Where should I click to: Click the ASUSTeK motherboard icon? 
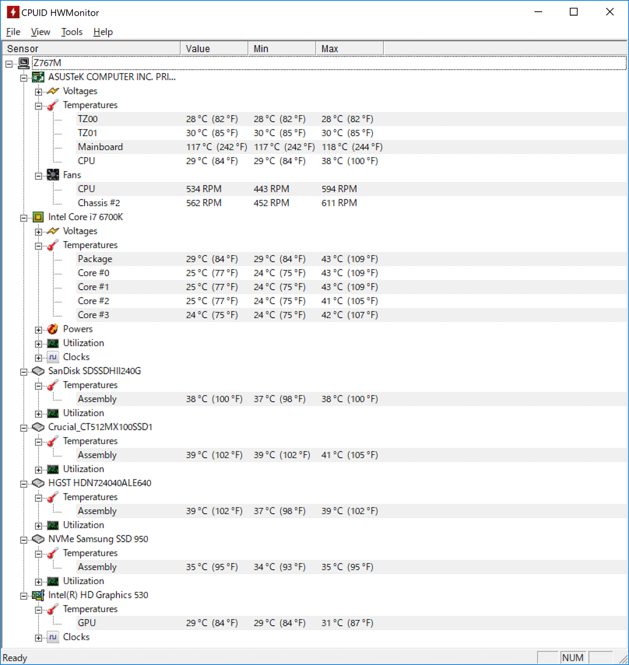(x=38, y=77)
